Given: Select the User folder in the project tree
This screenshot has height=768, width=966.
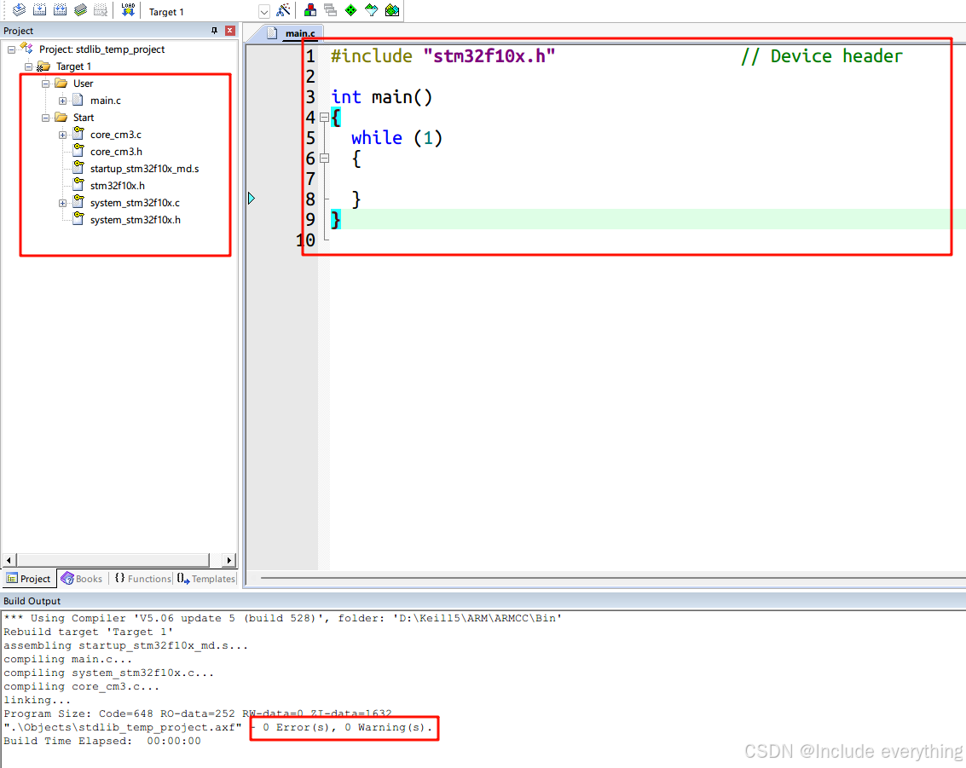Looking at the screenshot, I should tap(84, 84).
